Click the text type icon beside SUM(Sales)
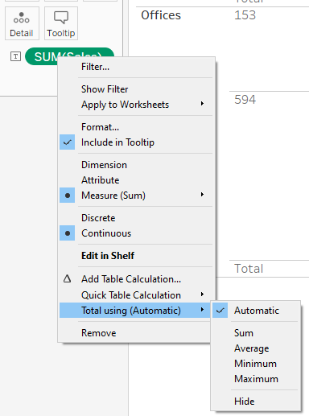This screenshot has height=416, width=309. point(15,56)
